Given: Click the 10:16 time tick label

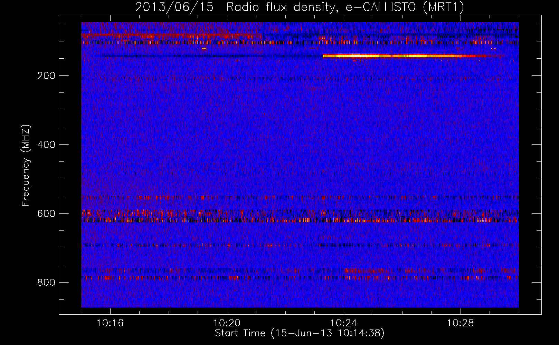Looking at the screenshot, I should [x=110, y=323].
